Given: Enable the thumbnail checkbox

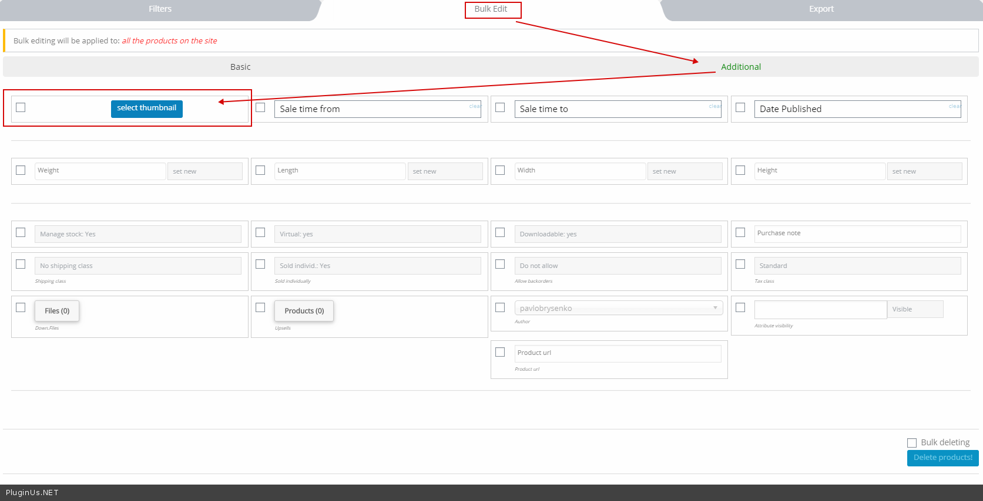Looking at the screenshot, I should coord(21,107).
